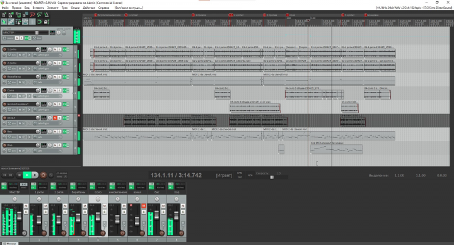Image resolution: width=454 pixels, height=245 pixels.
Task: Toggle snap magnet toolbar icon
Action: click(x=39, y=21)
